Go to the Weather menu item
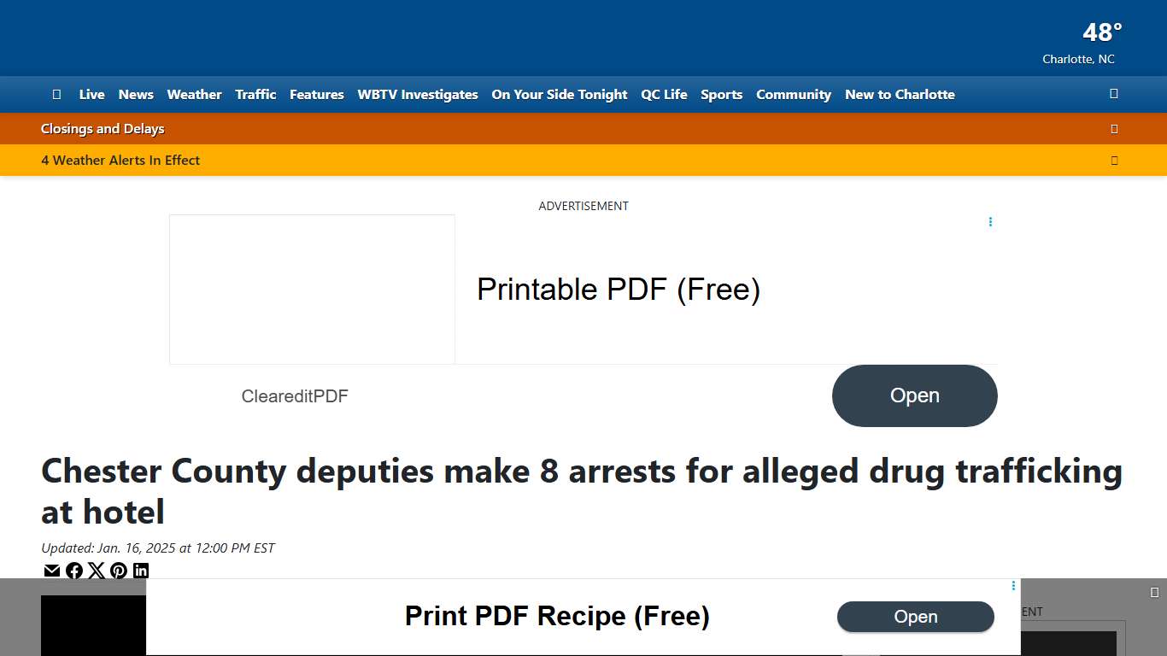This screenshot has height=656, width=1167. click(x=194, y=95)
